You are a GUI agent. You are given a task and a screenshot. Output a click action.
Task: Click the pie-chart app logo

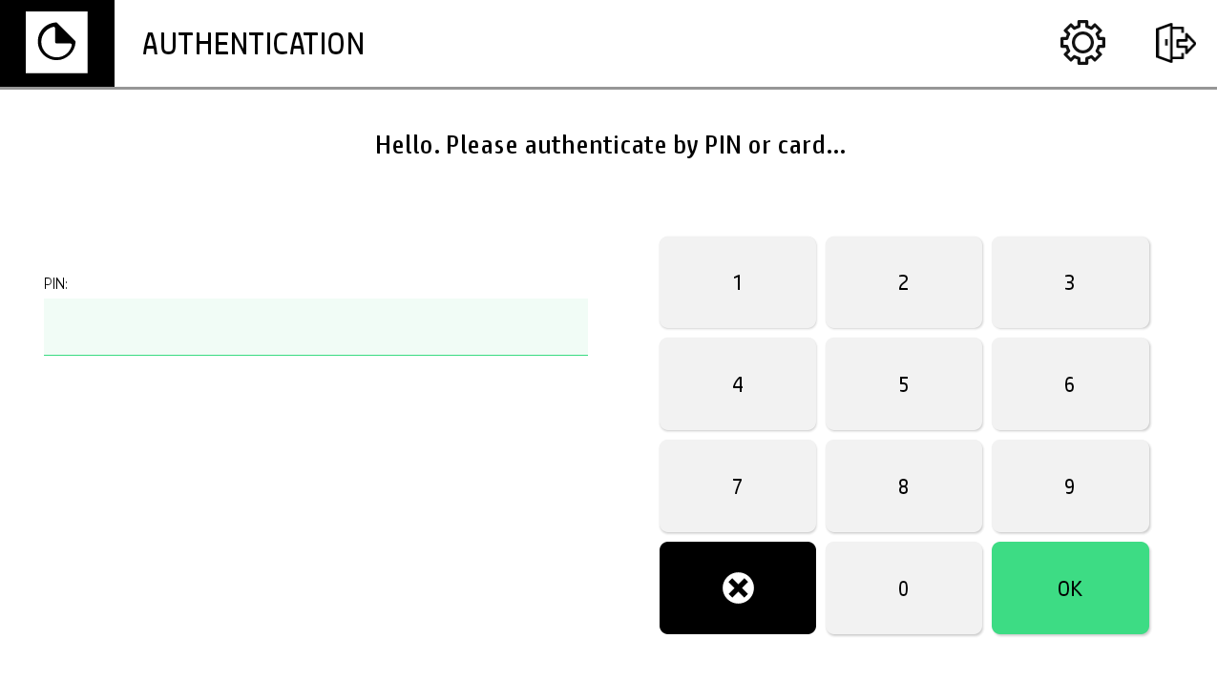coord(56,43)
